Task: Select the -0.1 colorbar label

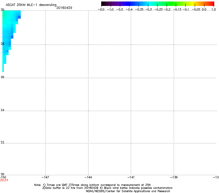Action: (x=186, y=10)
